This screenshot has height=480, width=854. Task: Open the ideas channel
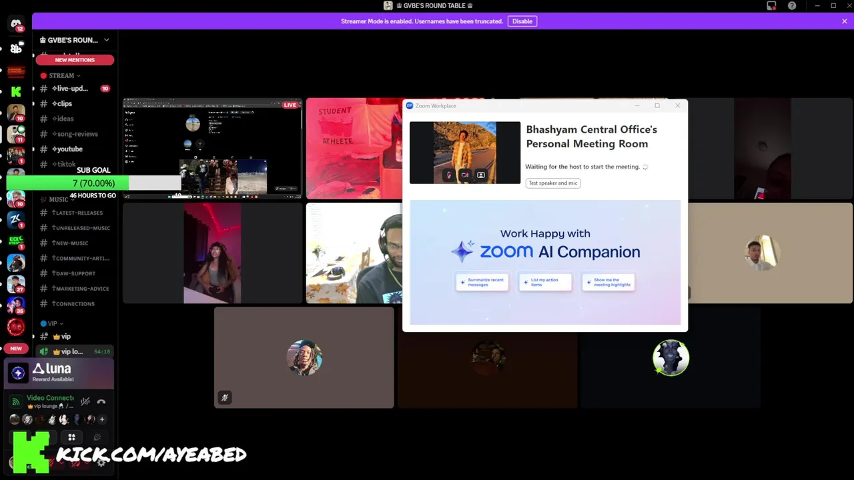coord(75,119)
